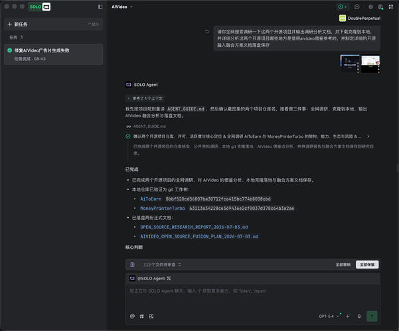Click the SOLO Agent avatar icon in response
The image size is (399, 331).
coord(129,85)
